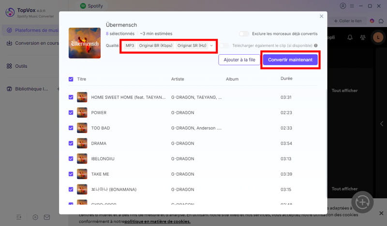Click the notification bell icon
The width and height of the screenshot is (387, 226).
tap(350, 37)
